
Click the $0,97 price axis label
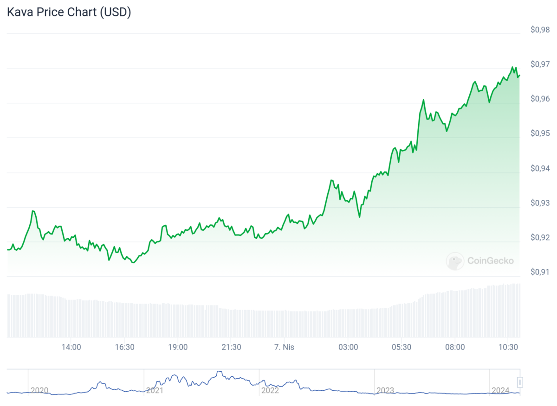pyautogui.click(x=540, y=64)
